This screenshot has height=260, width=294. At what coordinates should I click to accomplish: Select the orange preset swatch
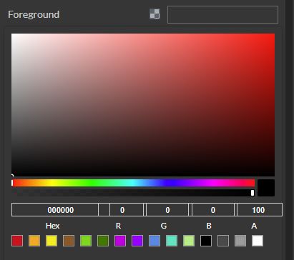tap(34, 241)
